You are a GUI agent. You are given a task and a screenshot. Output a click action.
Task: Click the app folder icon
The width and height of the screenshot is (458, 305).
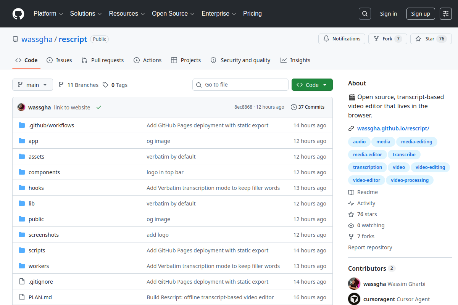pos(22,141)
